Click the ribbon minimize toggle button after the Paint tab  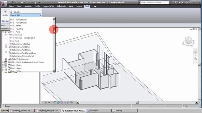[95, 6]
